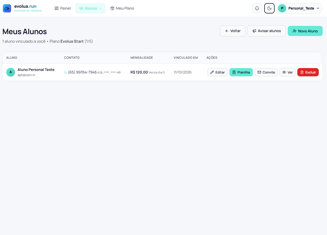Click Avisar alunos button
This screenshot has width=327, height=235.
tap(267, 31)
